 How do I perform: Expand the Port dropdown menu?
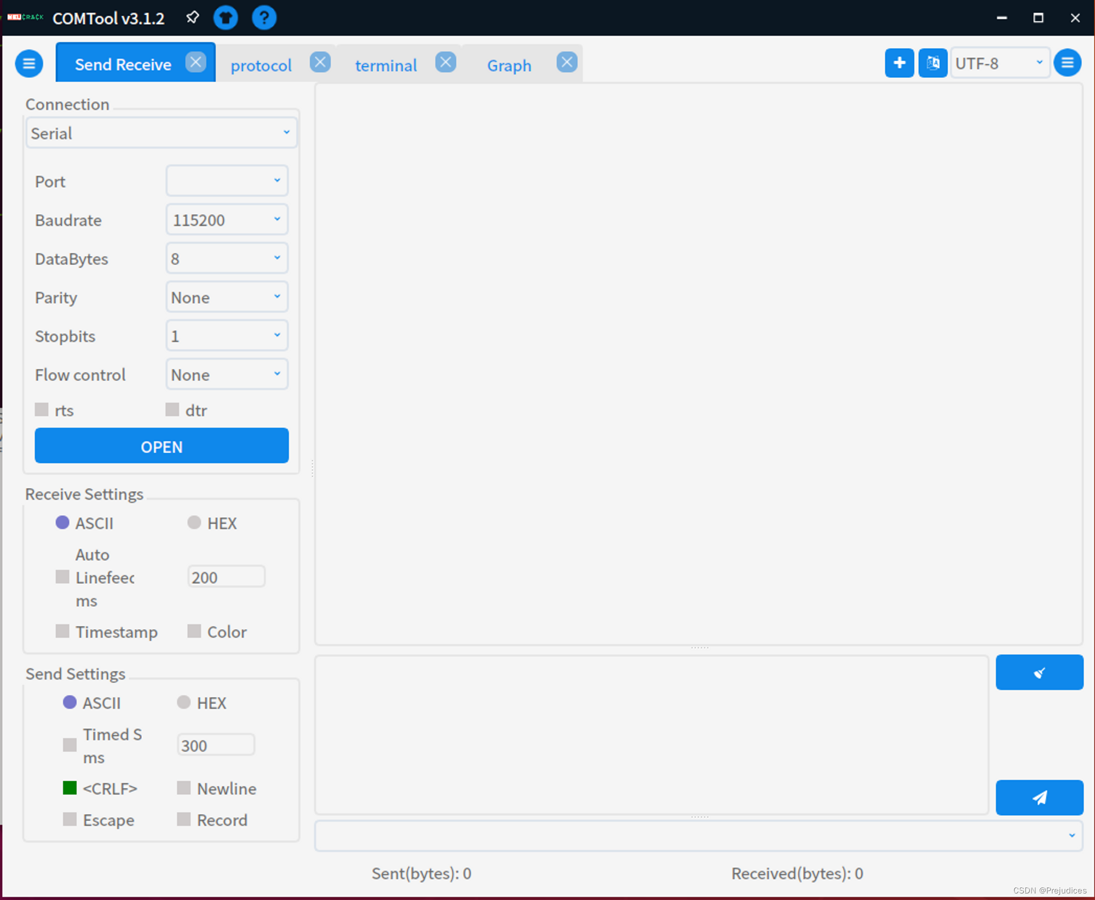278,181
